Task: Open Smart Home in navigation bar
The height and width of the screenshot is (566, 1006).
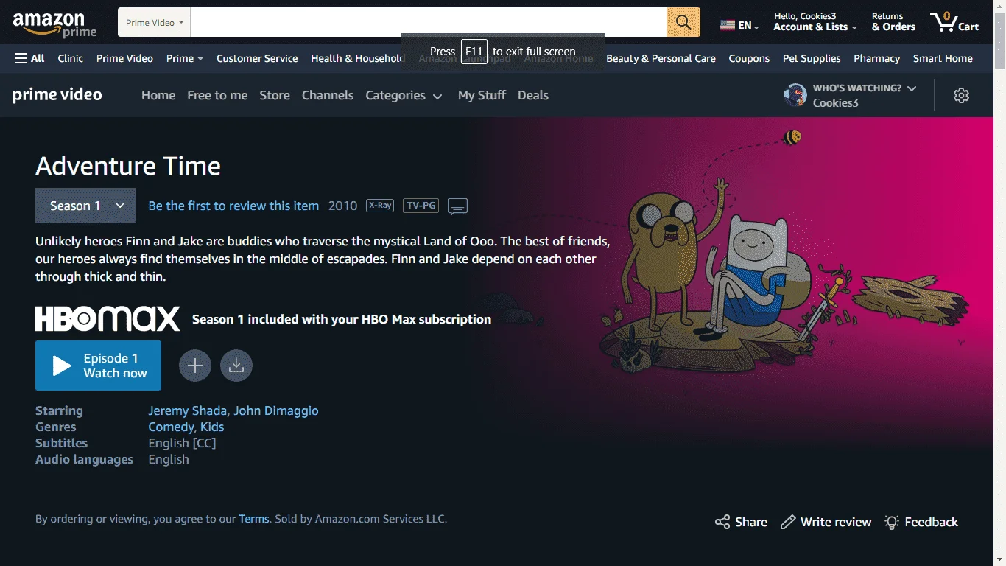Action: [x=943, y=58]
